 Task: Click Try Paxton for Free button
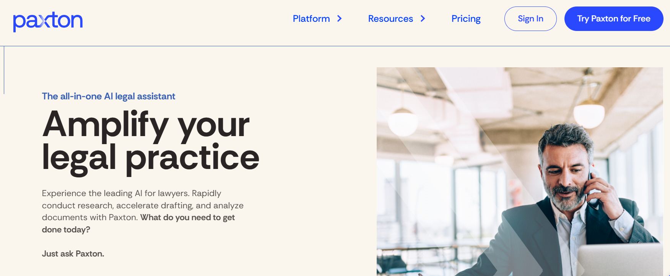point(614,19)
